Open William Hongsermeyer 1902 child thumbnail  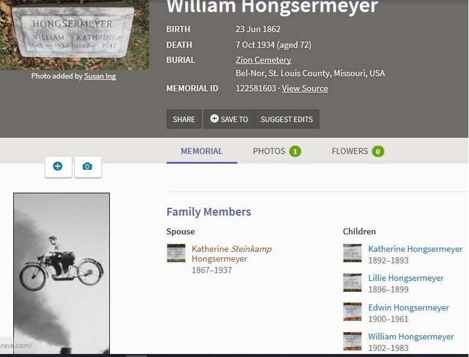tap(353, 341)
